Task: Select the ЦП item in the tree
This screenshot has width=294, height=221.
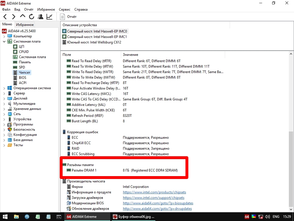Action: (21, 47)
